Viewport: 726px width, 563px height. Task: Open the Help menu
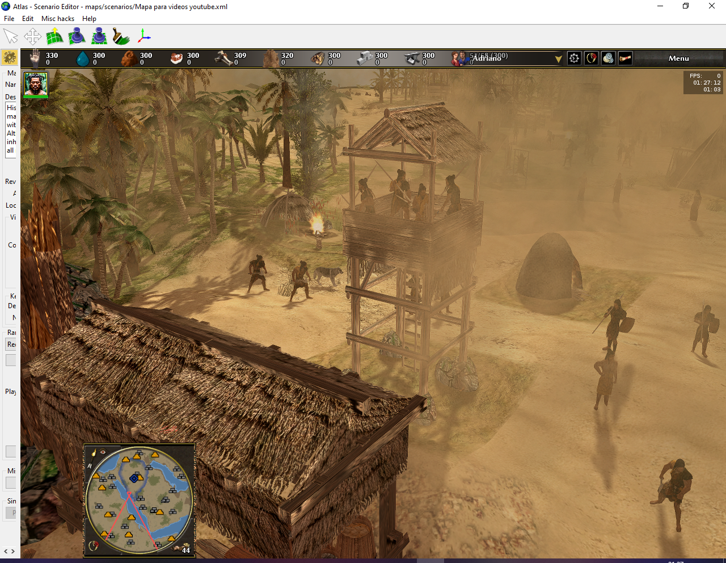coord(89,18)
